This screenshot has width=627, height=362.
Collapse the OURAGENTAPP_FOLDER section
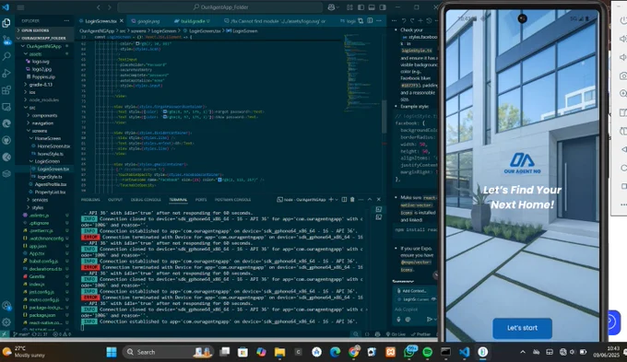tap(43, 38)
